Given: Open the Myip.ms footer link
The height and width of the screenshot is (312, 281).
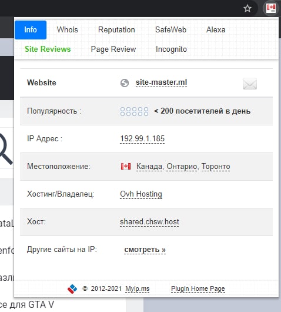Looking at the screenshot, I should (138, 288).
